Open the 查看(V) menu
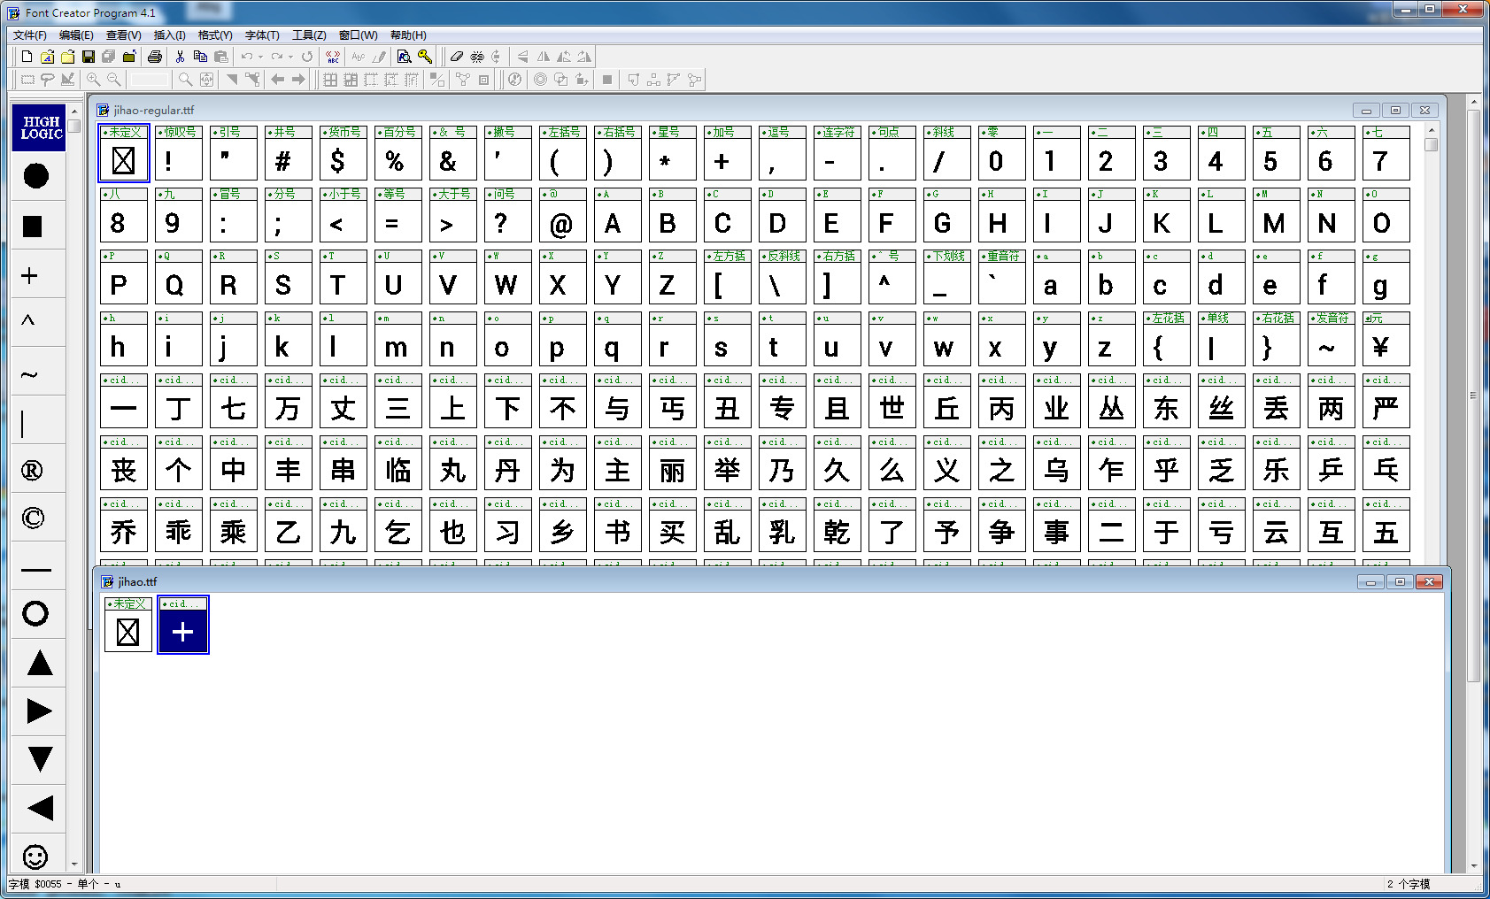 pyautogui.click(x=124, y=35)
